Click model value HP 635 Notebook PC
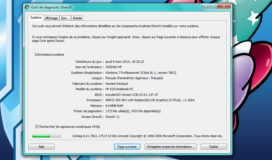 point(119,89)
